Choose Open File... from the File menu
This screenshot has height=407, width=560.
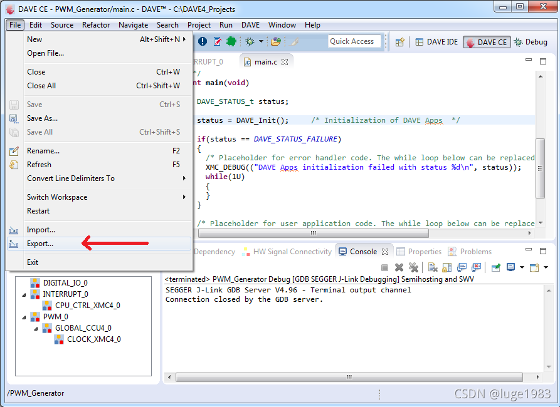point(99,53)
